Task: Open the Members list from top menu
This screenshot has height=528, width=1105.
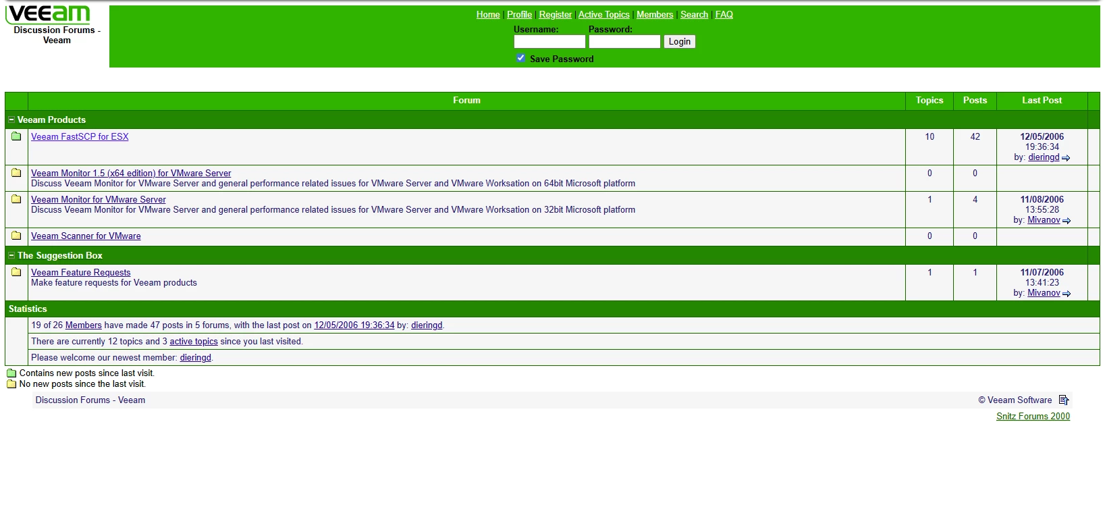Action: [655, 14]
